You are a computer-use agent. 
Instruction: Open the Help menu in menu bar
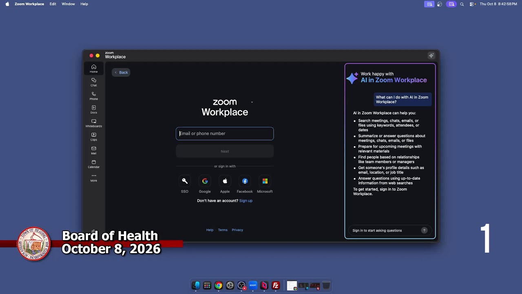pyautogui.click(x=84, y=4)
